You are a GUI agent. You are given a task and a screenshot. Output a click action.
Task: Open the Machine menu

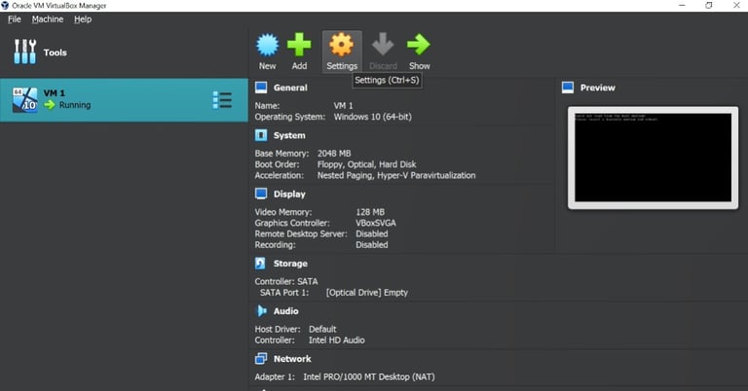(x=47, y=19)
